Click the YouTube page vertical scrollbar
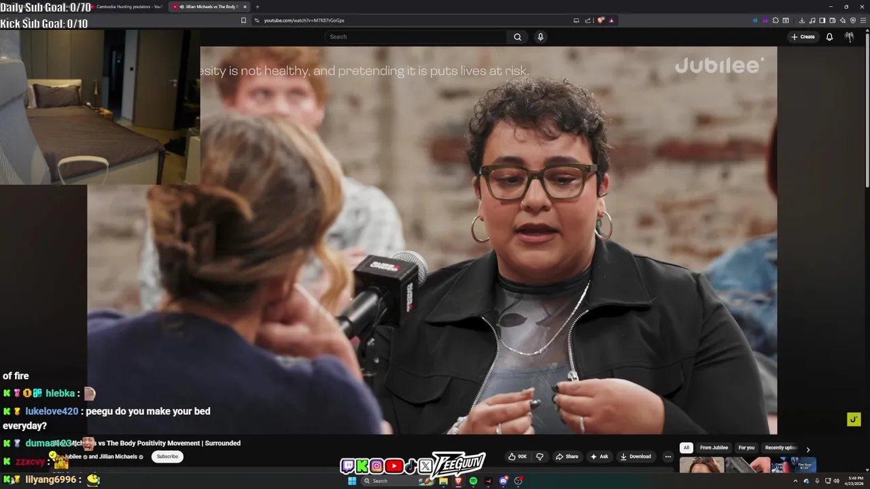870x489 pixels. coord(867,109)
